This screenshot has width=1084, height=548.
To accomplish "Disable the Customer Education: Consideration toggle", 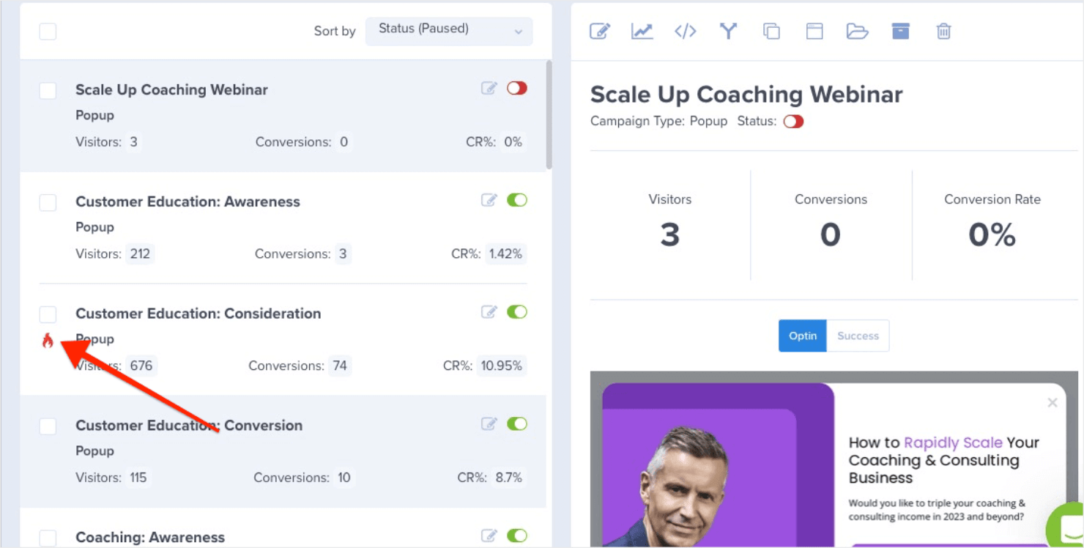I will pos(517,312).
